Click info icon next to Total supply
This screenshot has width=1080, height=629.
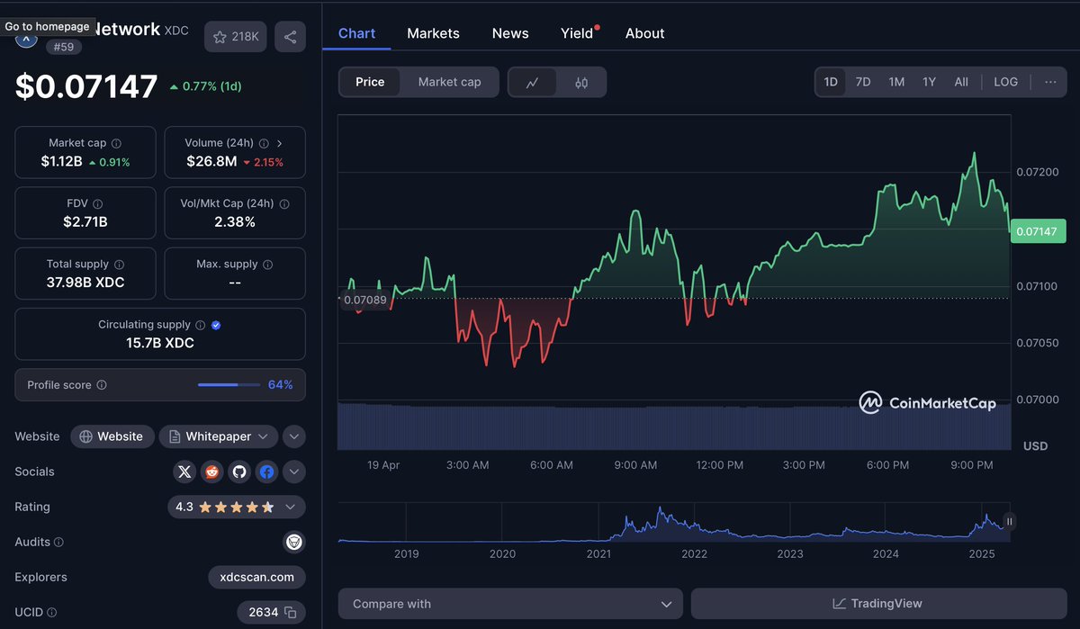click(x=119, y=265)
